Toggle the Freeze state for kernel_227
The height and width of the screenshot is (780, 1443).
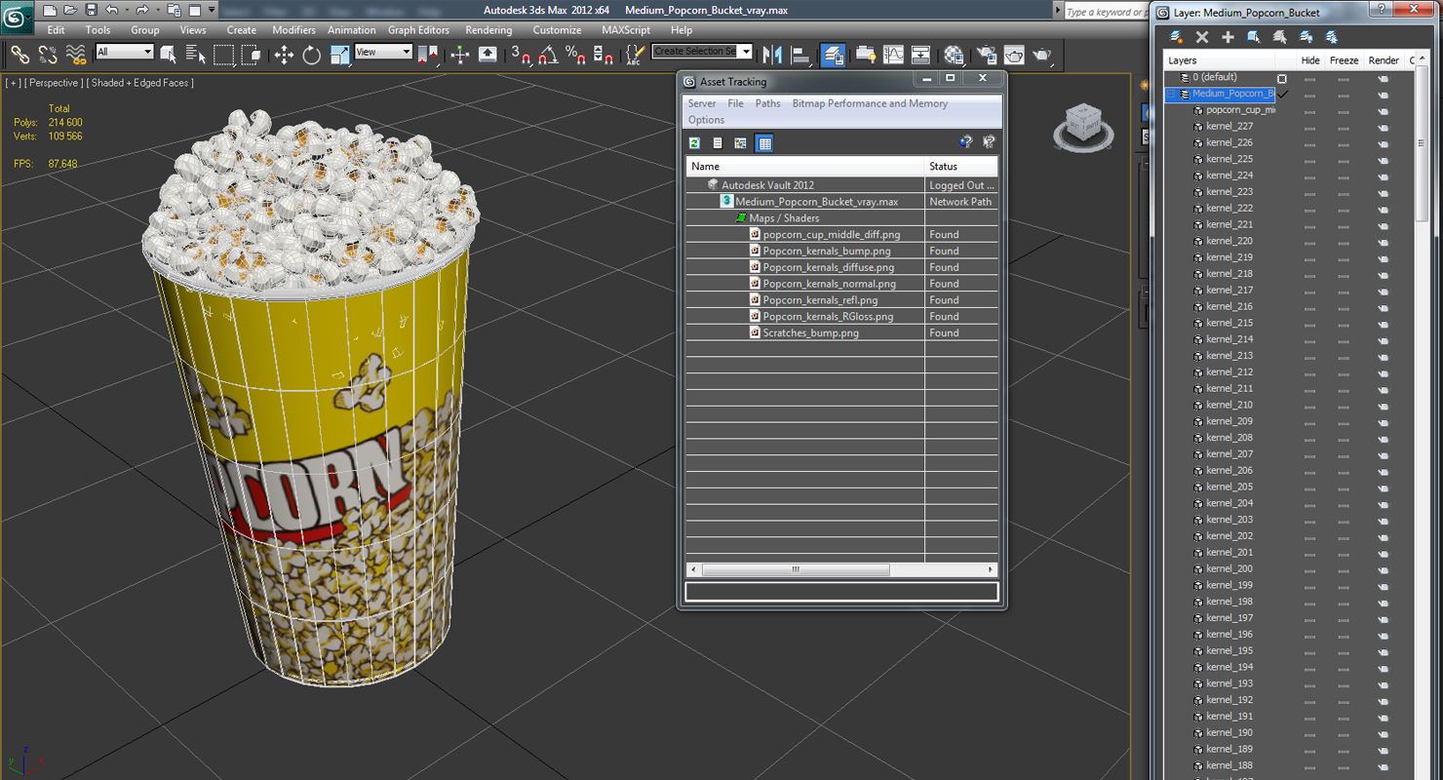(1344, 127)
